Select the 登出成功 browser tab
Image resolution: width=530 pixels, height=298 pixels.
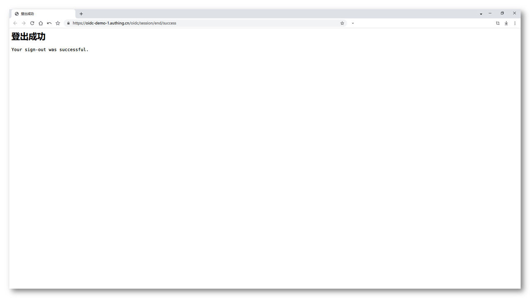pos(43,14)
